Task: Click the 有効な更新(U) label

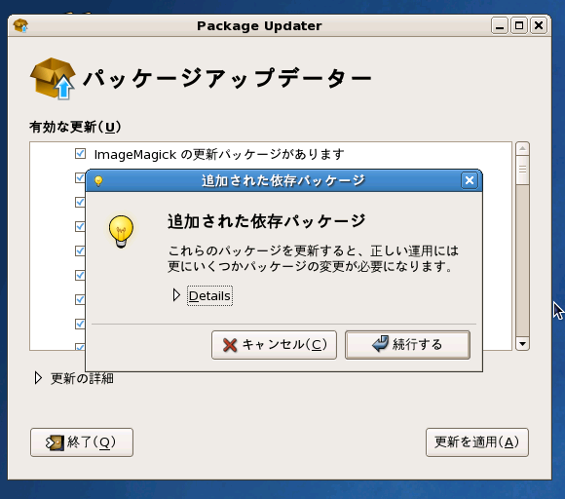Action: coord(75,127)
